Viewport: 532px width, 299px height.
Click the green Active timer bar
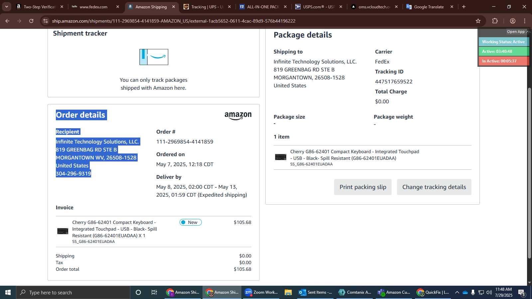click(503, 51)
